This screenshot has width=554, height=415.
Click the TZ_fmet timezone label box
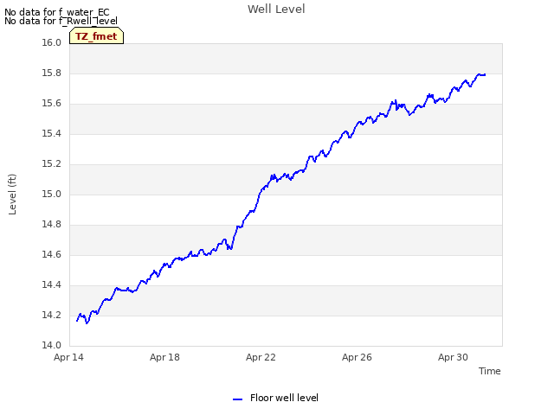(96, 36)
